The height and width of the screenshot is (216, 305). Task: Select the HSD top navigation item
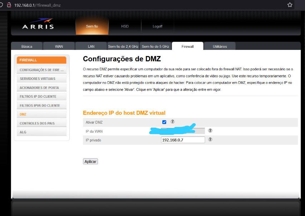tap(125, 26)
